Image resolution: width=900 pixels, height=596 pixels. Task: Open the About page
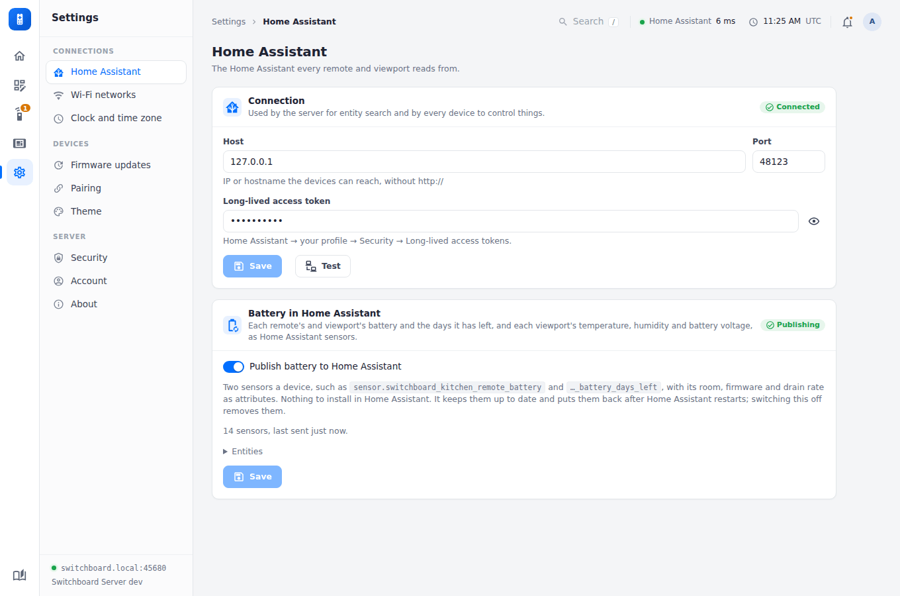116,305
